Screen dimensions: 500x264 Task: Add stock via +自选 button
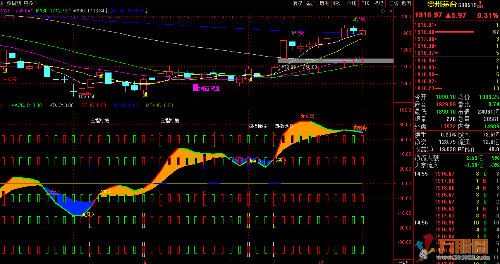[x=392, y=3]
